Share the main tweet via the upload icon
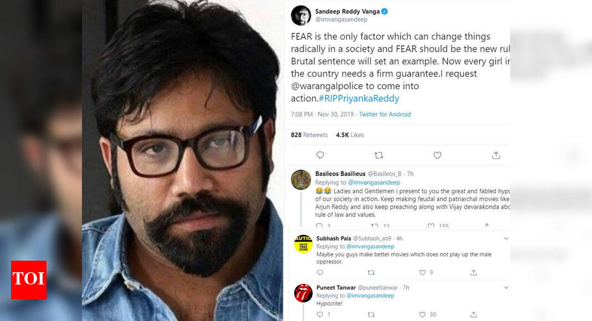The image size is (592, 321). tap(496, 156)
